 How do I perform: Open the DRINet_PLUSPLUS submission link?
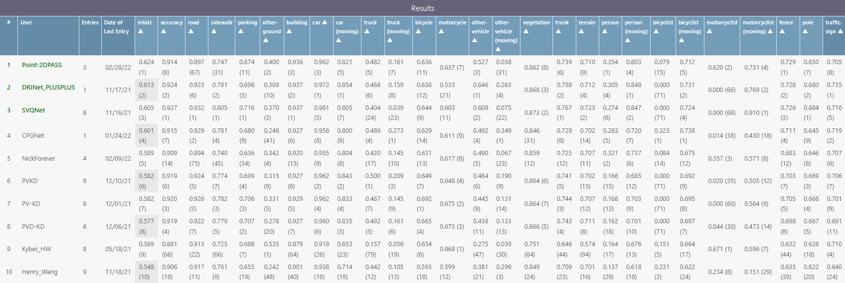click(48, 88)
